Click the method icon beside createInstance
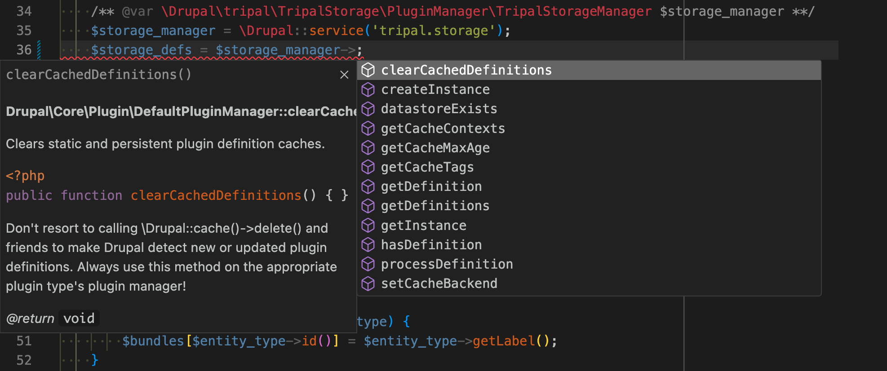The image size is (887, 371). [x=368, y=90]
